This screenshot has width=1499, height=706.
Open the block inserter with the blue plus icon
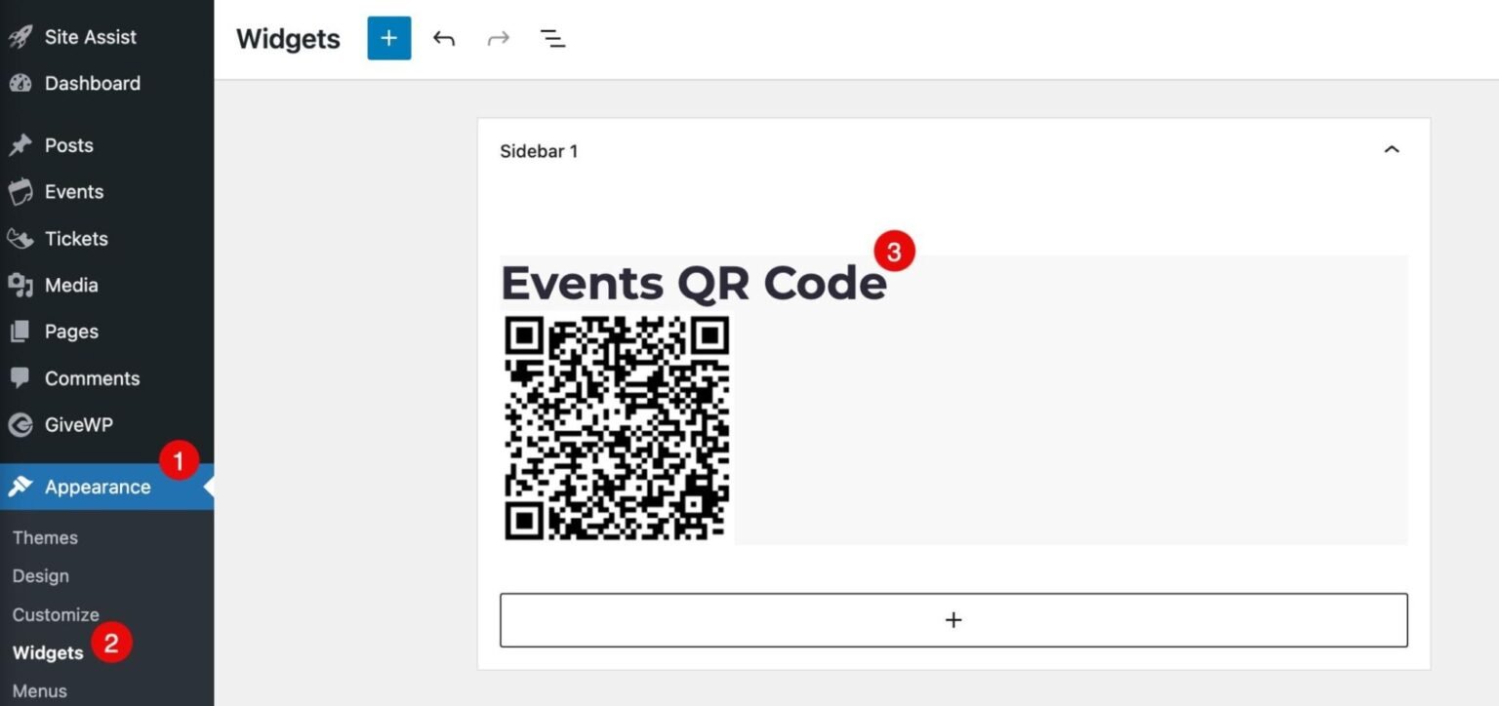tap(388, 38)
